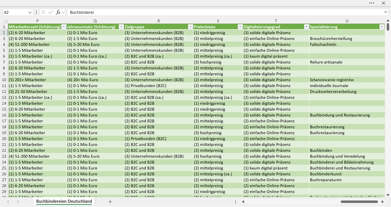Screen dimensions: 391x207
Task: Select (1) Privatkunden (B2C) in row 20
Action: pyautogui.click(x=159, y=139)
